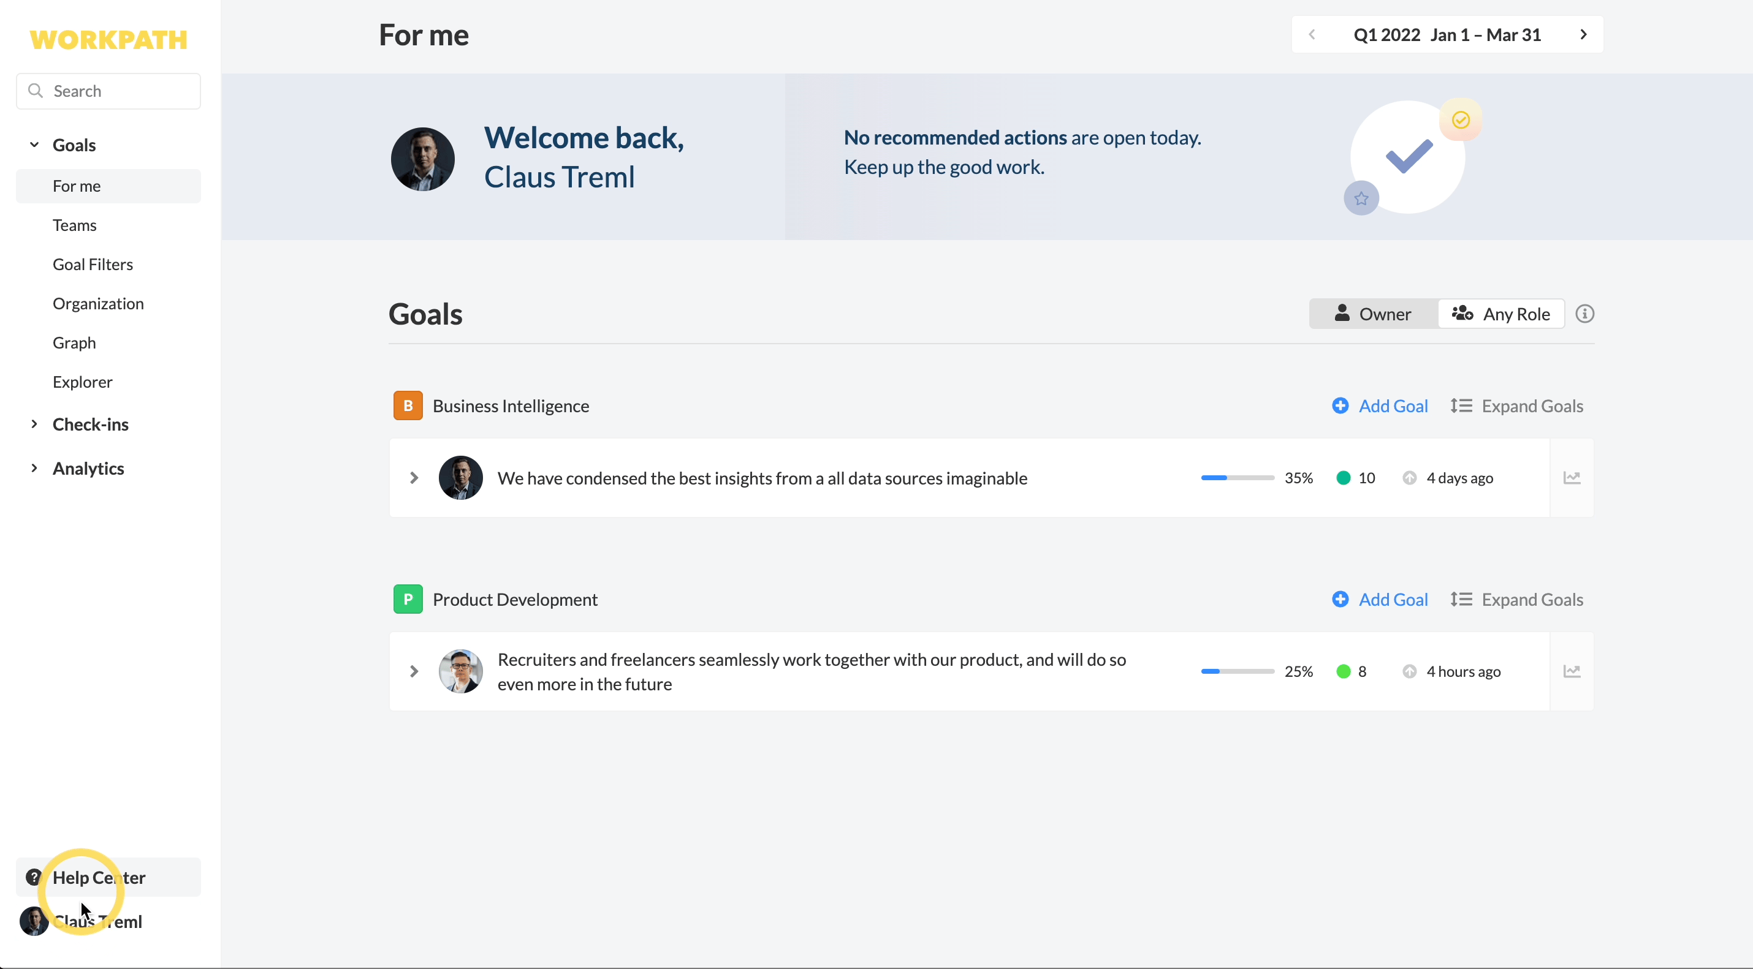Click the Help Center question mark icon

coord(33,877)
